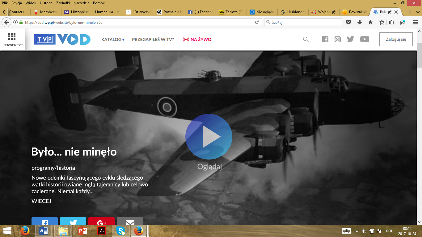Viewport: 422px width, 237px height.
Task: Share on Facebook blue share button
Action: click(44, 221)
